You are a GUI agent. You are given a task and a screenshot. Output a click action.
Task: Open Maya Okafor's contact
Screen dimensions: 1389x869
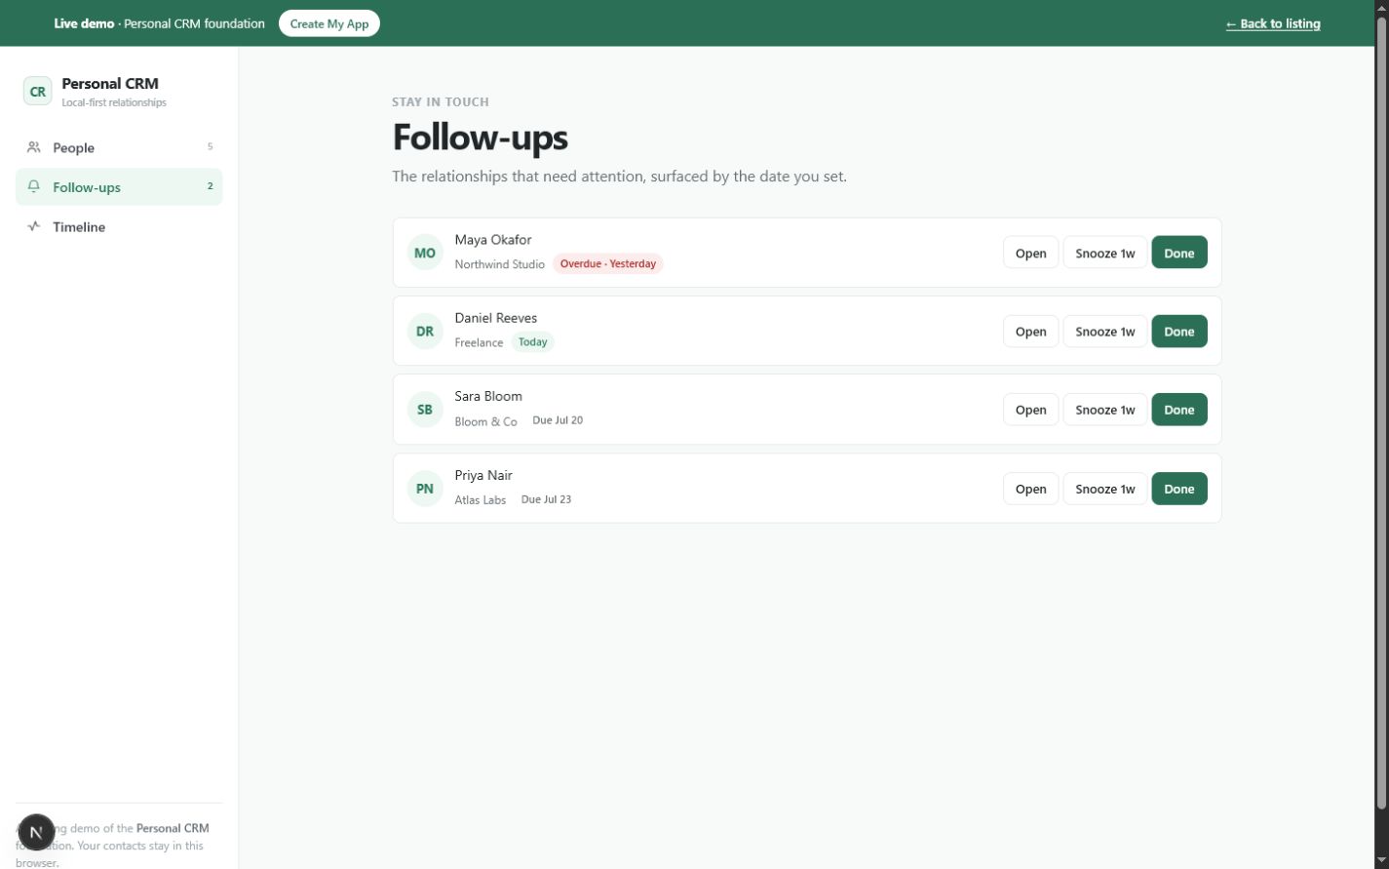click(x=1030, y=253)
